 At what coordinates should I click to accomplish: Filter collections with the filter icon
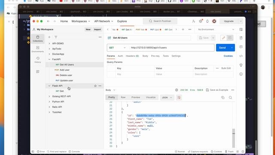(56, 37)
